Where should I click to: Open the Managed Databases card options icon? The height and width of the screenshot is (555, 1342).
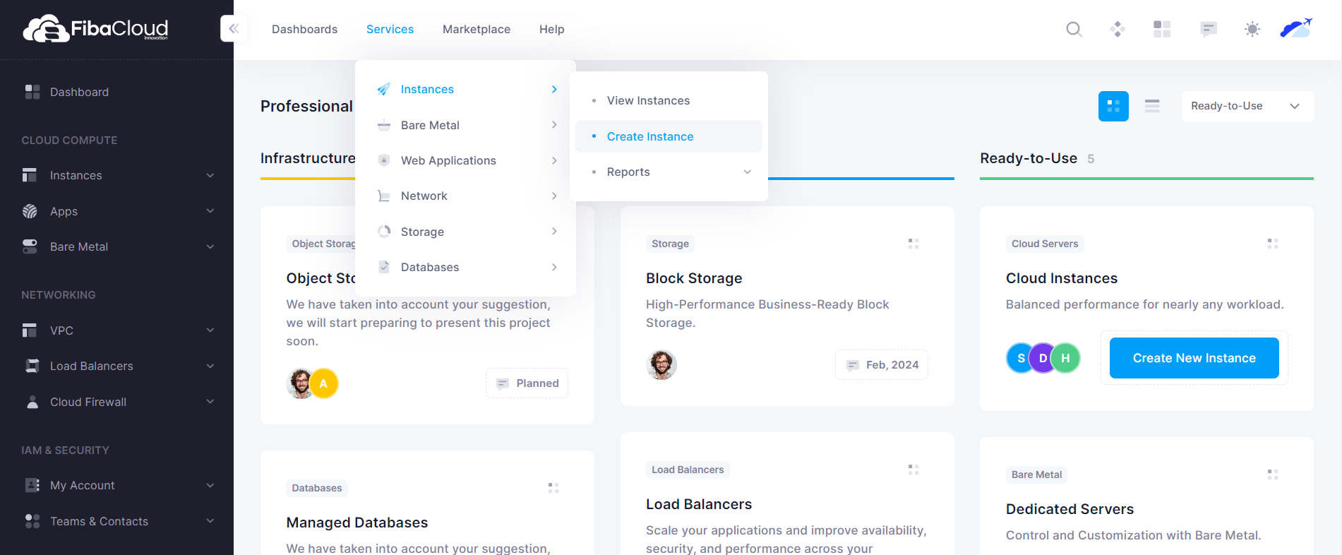point(553,488)
